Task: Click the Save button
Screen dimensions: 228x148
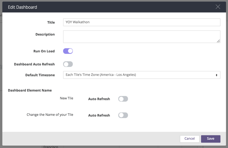Action: point(211,139)
